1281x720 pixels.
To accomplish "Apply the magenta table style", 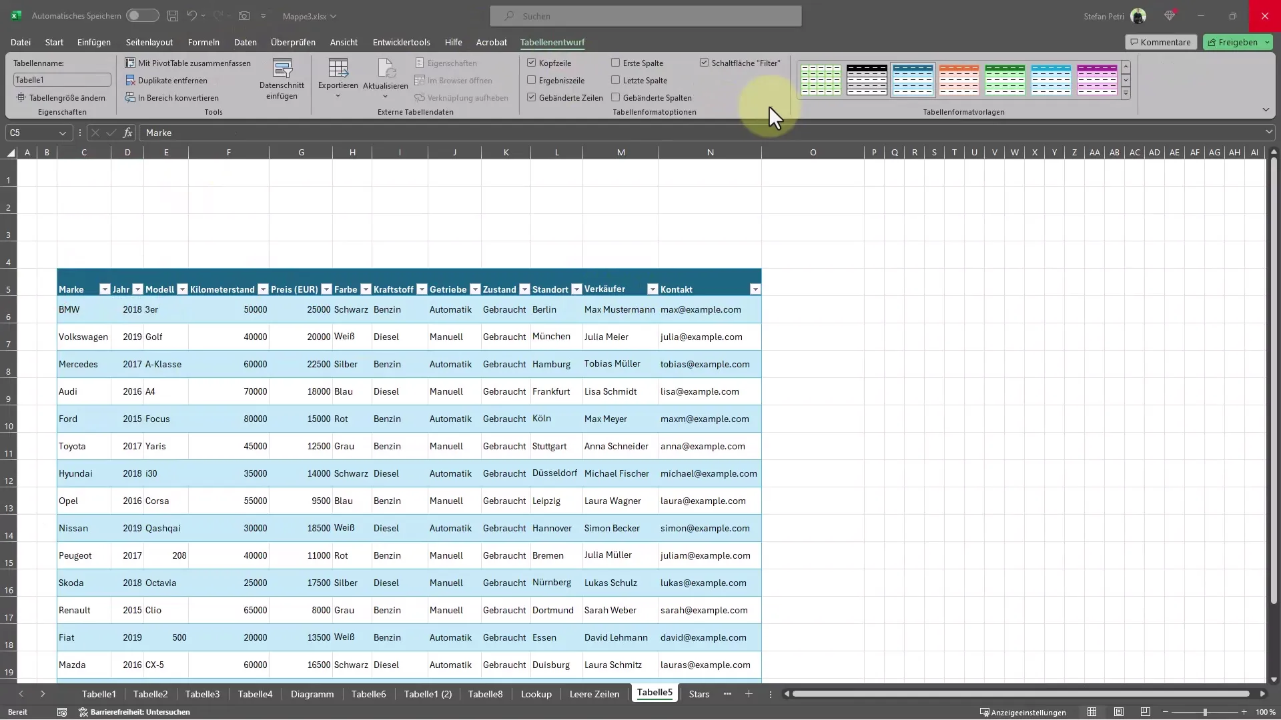I will click(1097, 80).
